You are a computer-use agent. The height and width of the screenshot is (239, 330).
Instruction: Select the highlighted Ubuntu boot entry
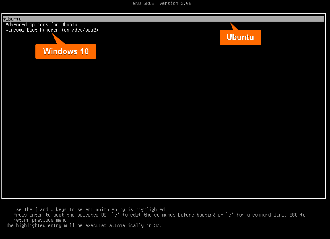[163, 19]
